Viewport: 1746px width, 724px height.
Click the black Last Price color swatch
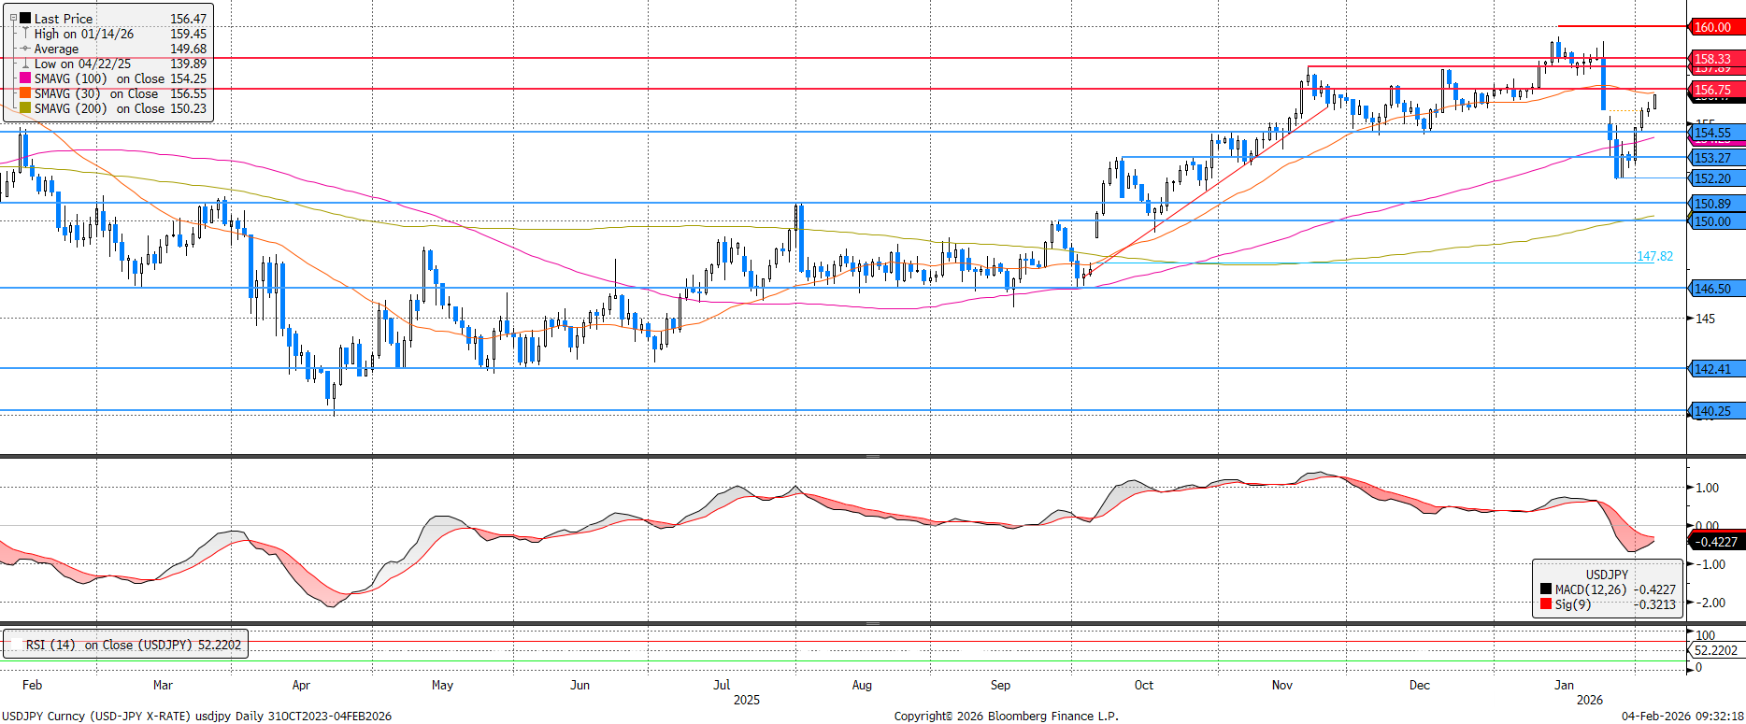tap(25, 19)
